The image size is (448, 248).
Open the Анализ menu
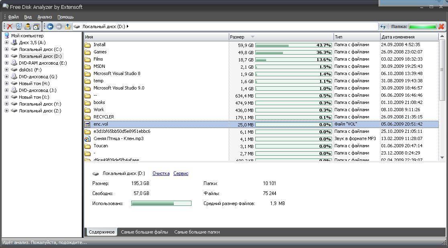pyautogui.click(x=45, y=17)
